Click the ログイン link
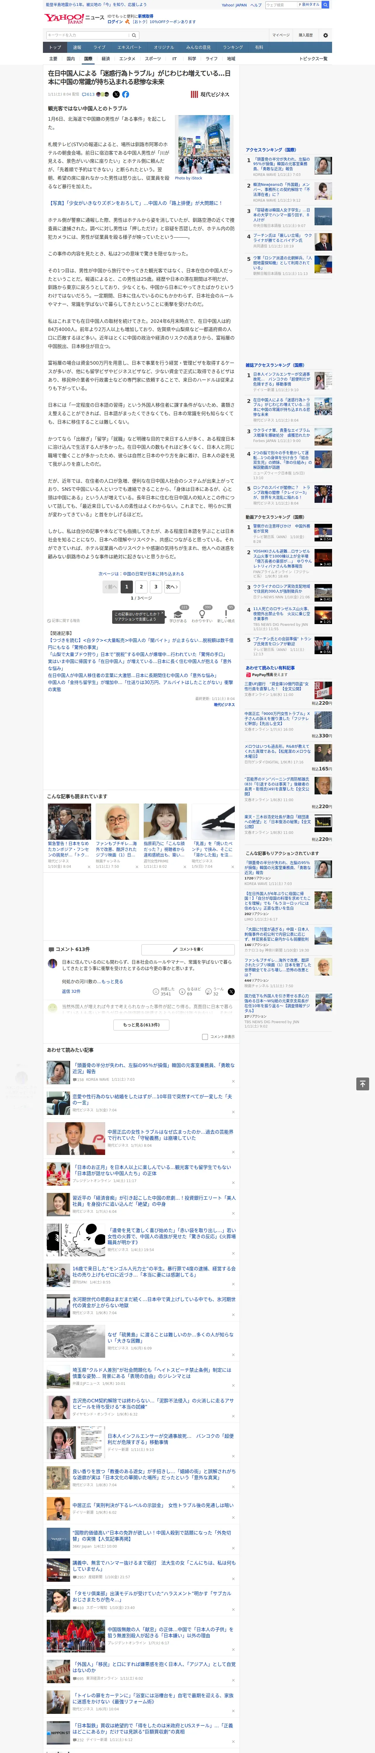 (115, 22)
